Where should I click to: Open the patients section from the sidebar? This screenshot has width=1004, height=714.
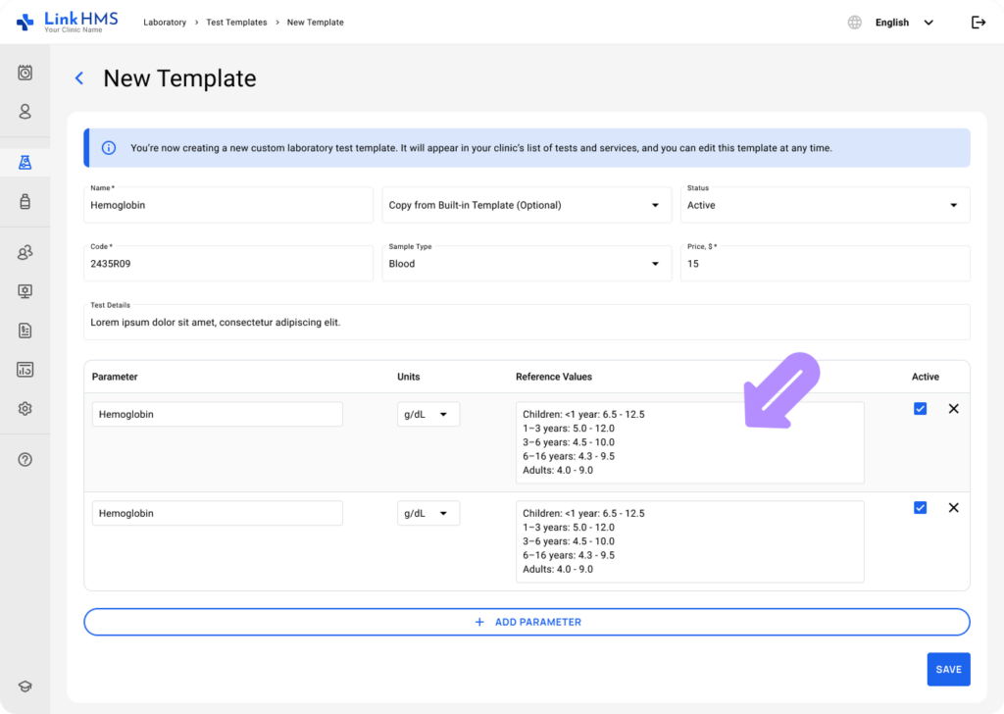point(25,112)
